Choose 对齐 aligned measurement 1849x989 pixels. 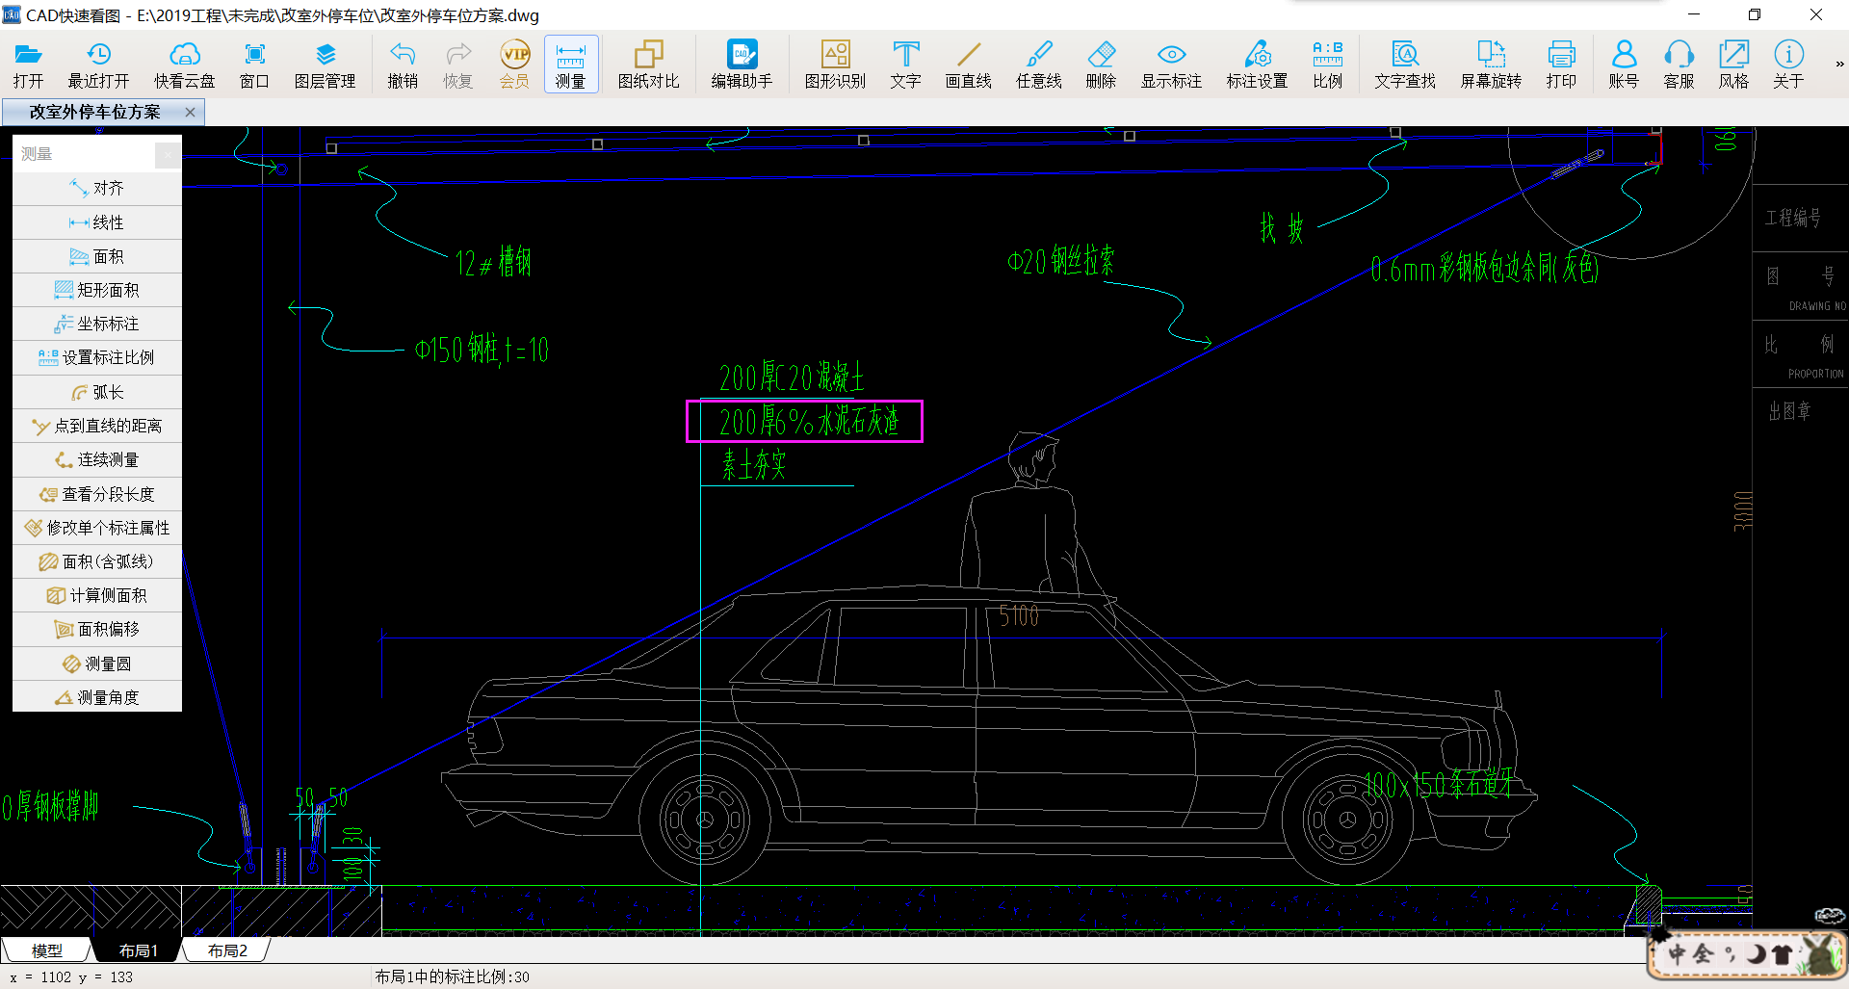click(x=97, y=188)
